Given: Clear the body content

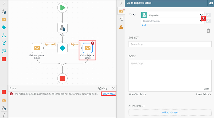Looking at the screenshot, I should click(x=206, y=89).
